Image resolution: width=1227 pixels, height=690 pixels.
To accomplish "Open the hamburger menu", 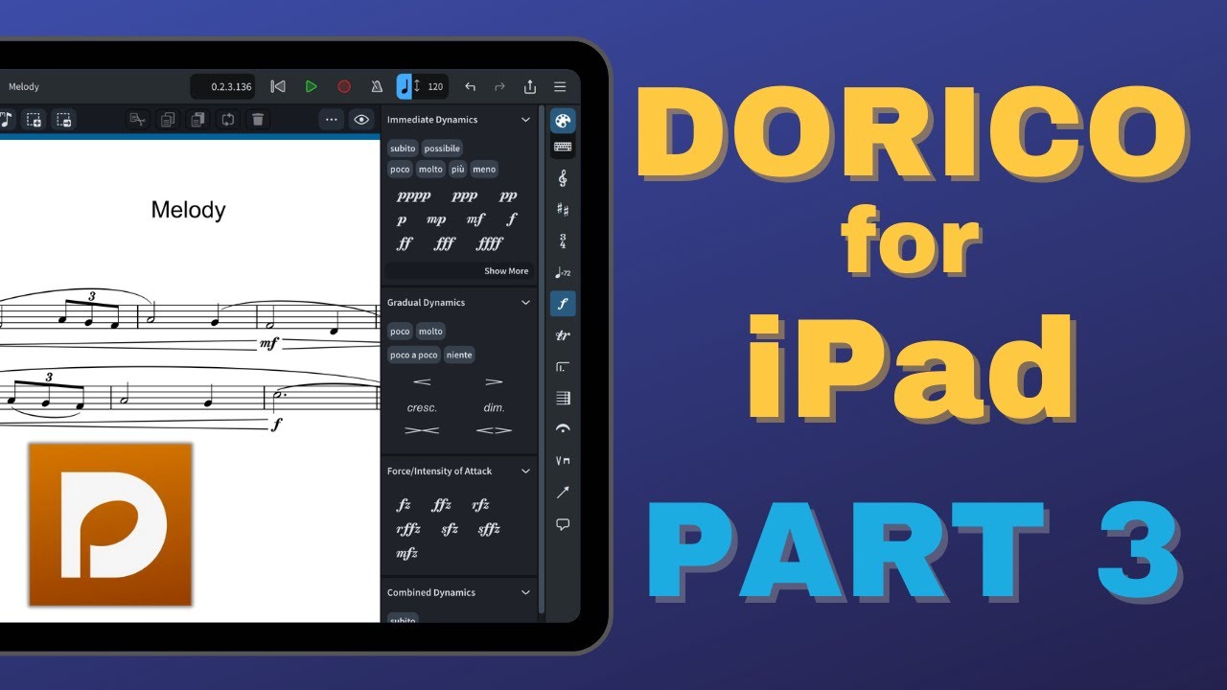I will 560,86.
